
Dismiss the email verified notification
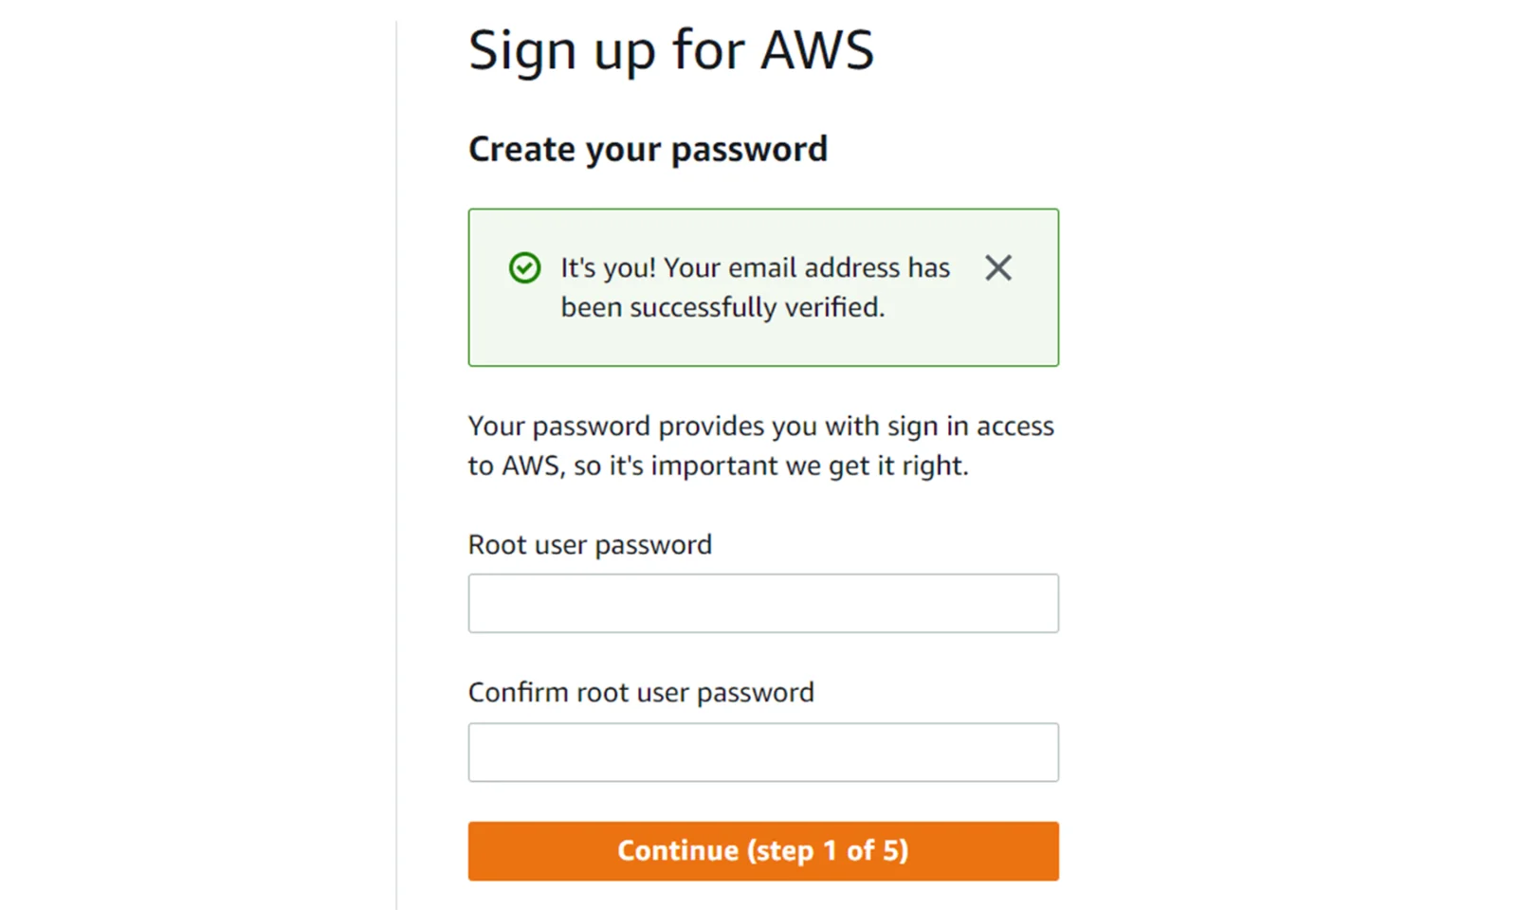(x=998, y=269)
